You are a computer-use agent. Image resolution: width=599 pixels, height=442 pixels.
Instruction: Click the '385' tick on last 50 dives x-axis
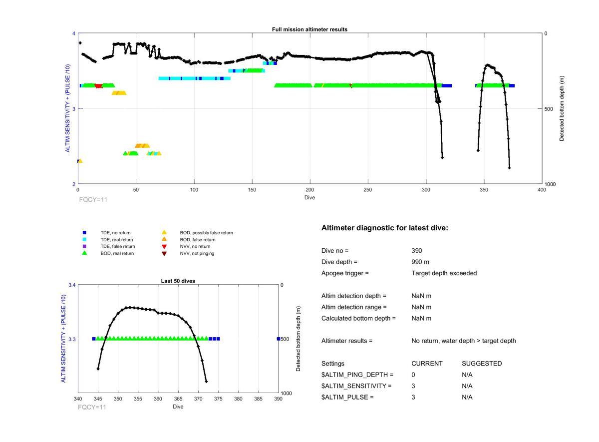coord(258,399)
